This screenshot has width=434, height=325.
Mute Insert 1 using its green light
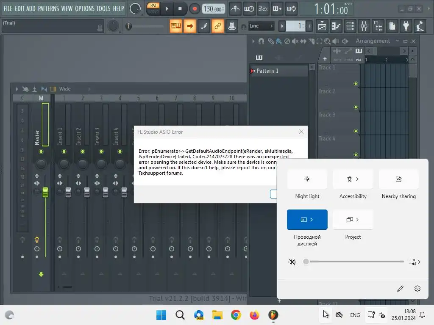(x=64, y=151)
